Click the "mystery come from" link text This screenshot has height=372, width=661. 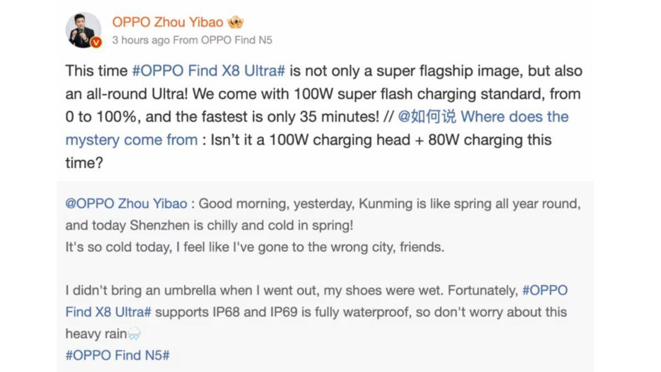point(131,140)
